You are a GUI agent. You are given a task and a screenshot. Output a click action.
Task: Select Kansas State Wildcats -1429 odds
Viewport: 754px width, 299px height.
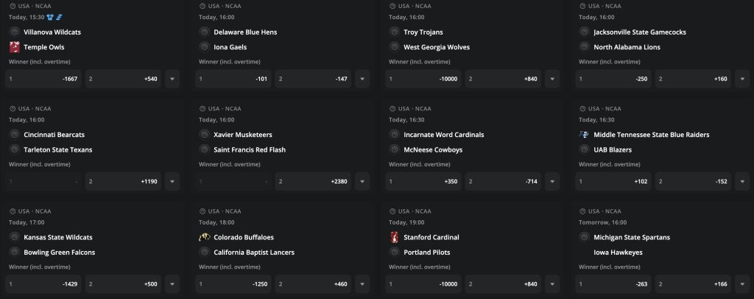[43, 284]
